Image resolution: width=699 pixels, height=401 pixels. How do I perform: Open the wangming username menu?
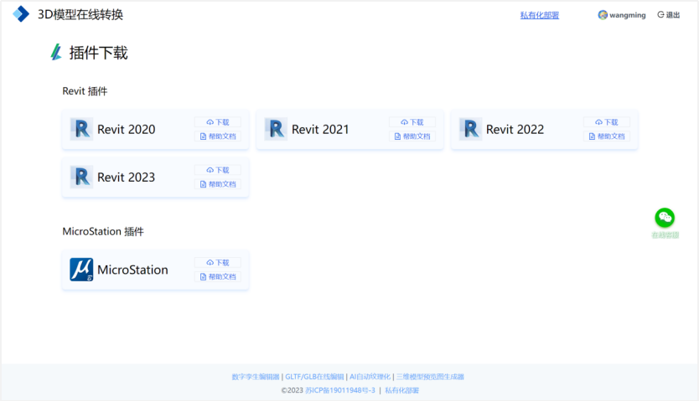click(627, 15)
